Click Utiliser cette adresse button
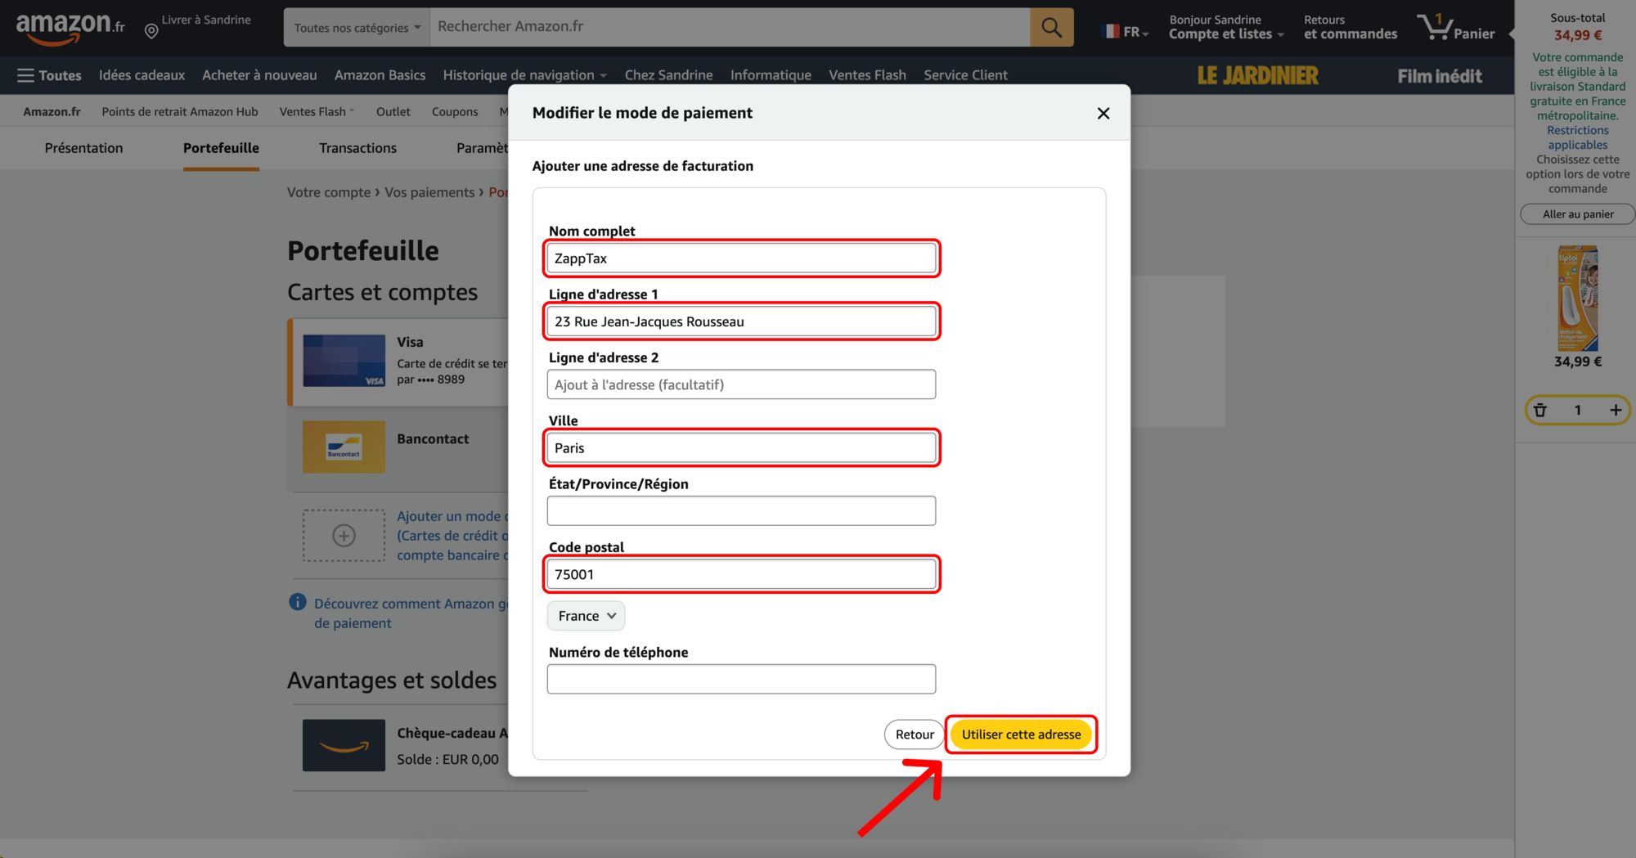 click(x=1021, y=734)
